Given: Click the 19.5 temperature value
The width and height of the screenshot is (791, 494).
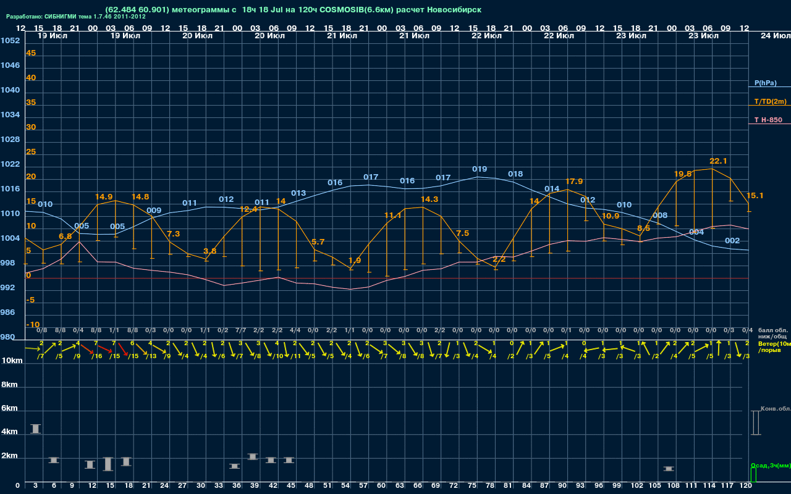Looking at the screenshot, I should pos(683,174).
